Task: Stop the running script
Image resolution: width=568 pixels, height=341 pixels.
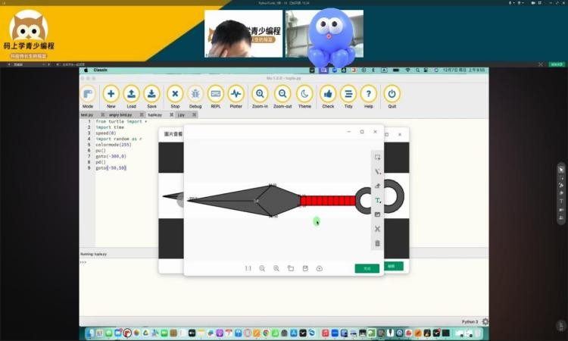Action: (175, 94)
